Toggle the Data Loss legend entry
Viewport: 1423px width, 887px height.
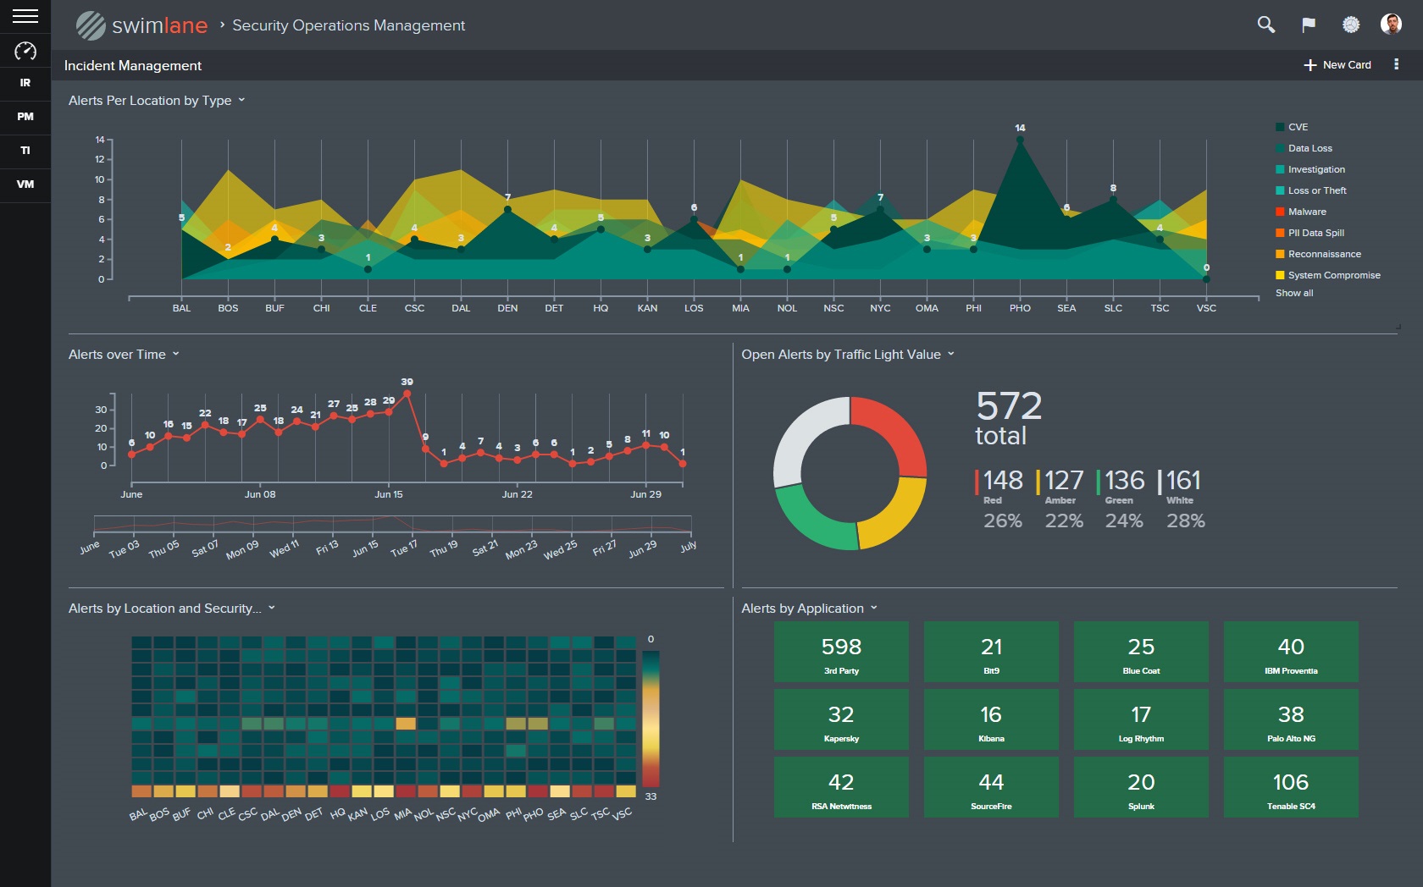click(1305, 148)
